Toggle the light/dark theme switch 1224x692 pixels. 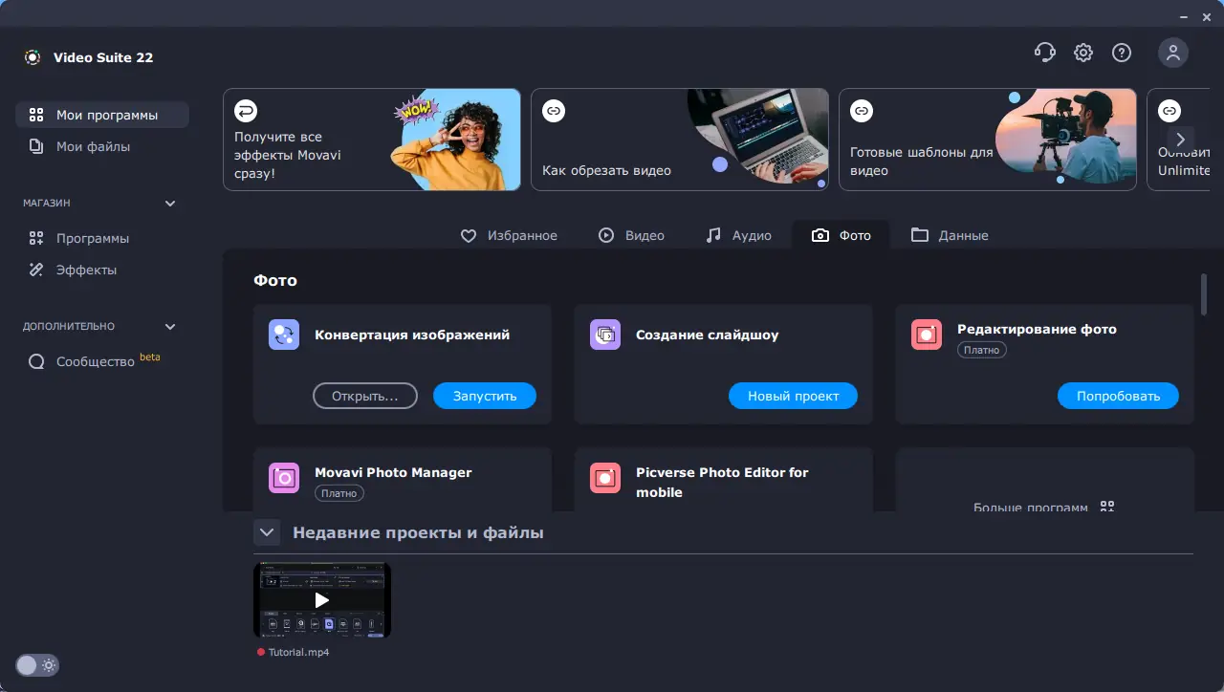[36, 665]
